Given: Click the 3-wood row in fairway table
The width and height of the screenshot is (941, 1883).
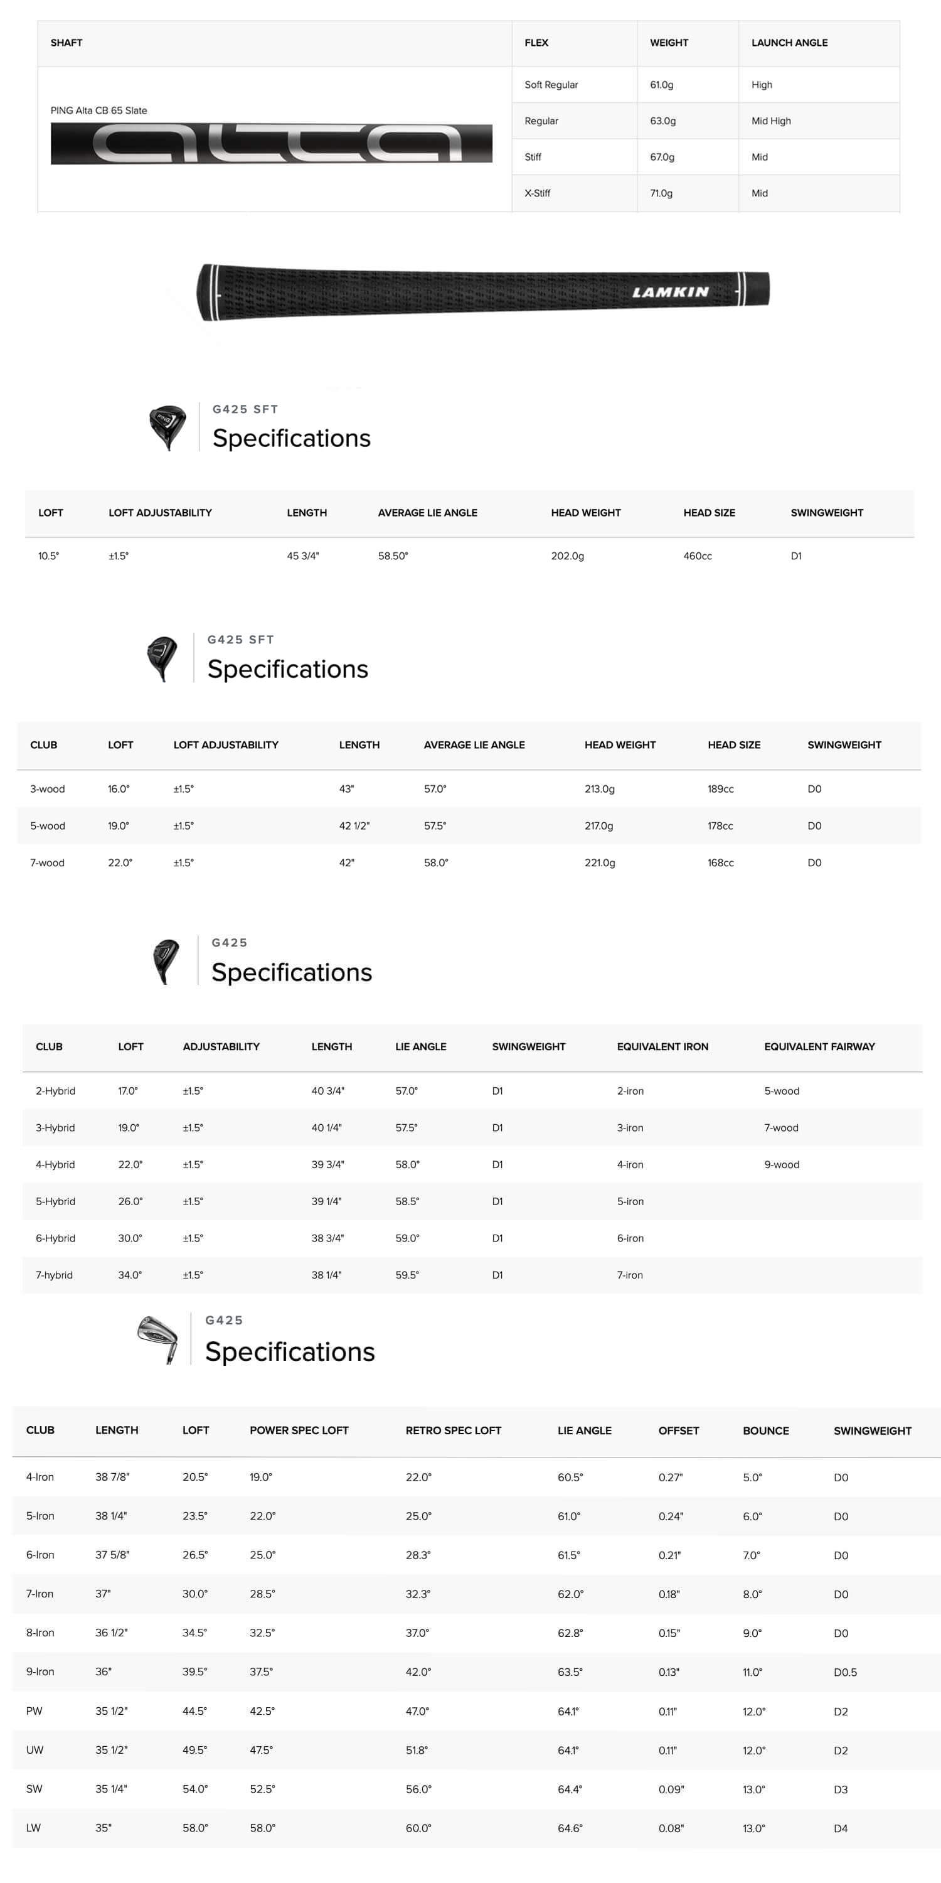Looking at the screenshot, I should (x=469, y=789).
